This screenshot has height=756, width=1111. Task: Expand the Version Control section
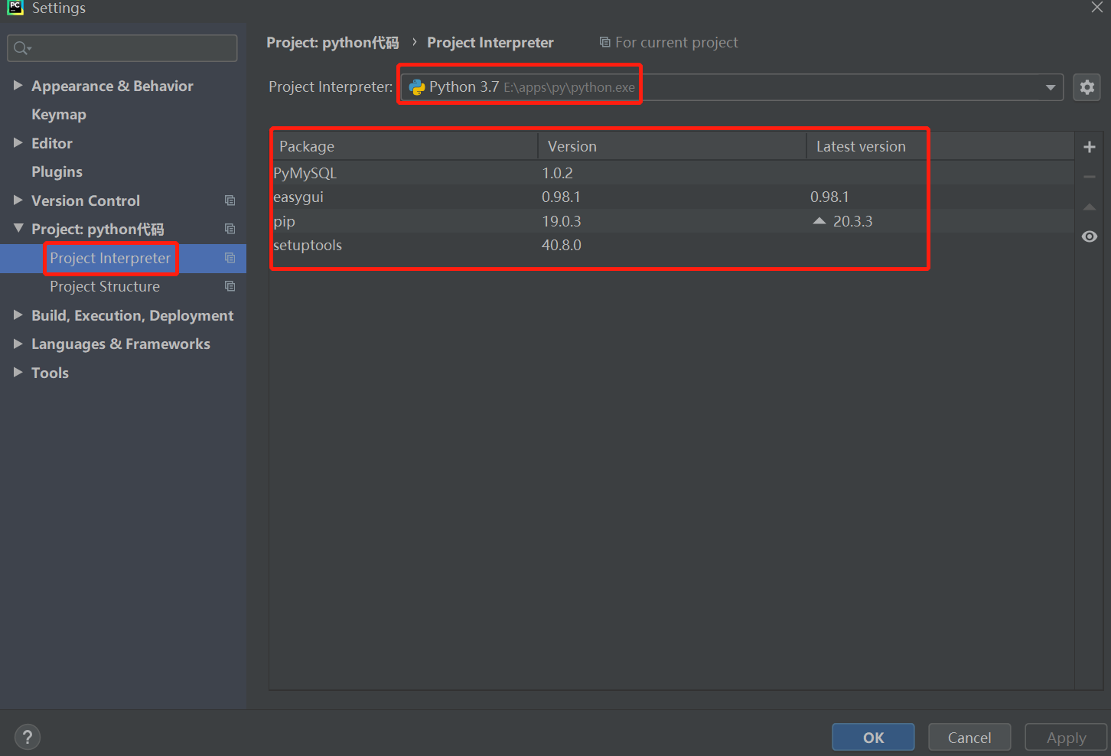click(x=18, y=200)
